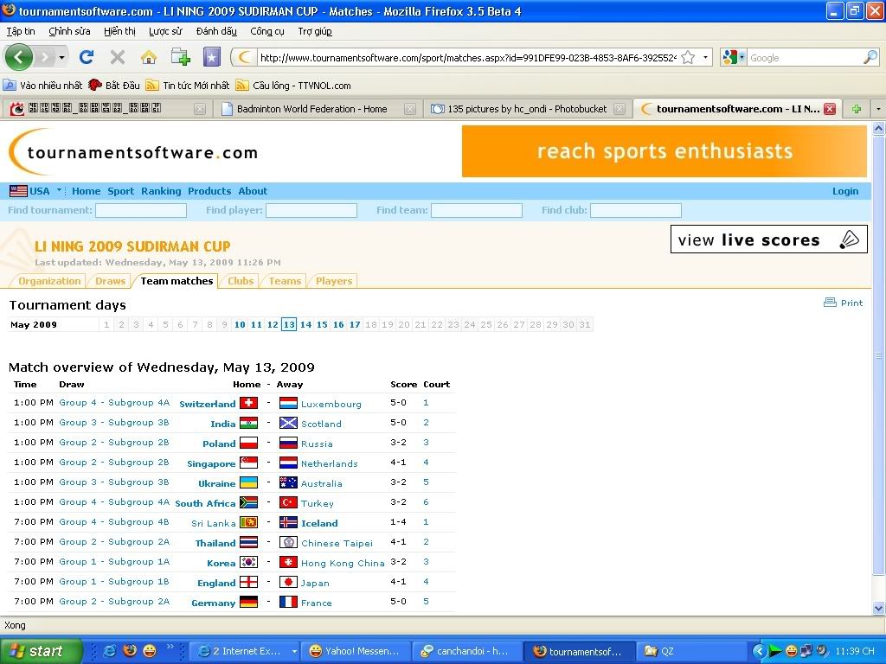This screenshot has width=886, height=664.
Task: Click the Windows Start button
Action: pyautogui.click(x=41, y=651)
